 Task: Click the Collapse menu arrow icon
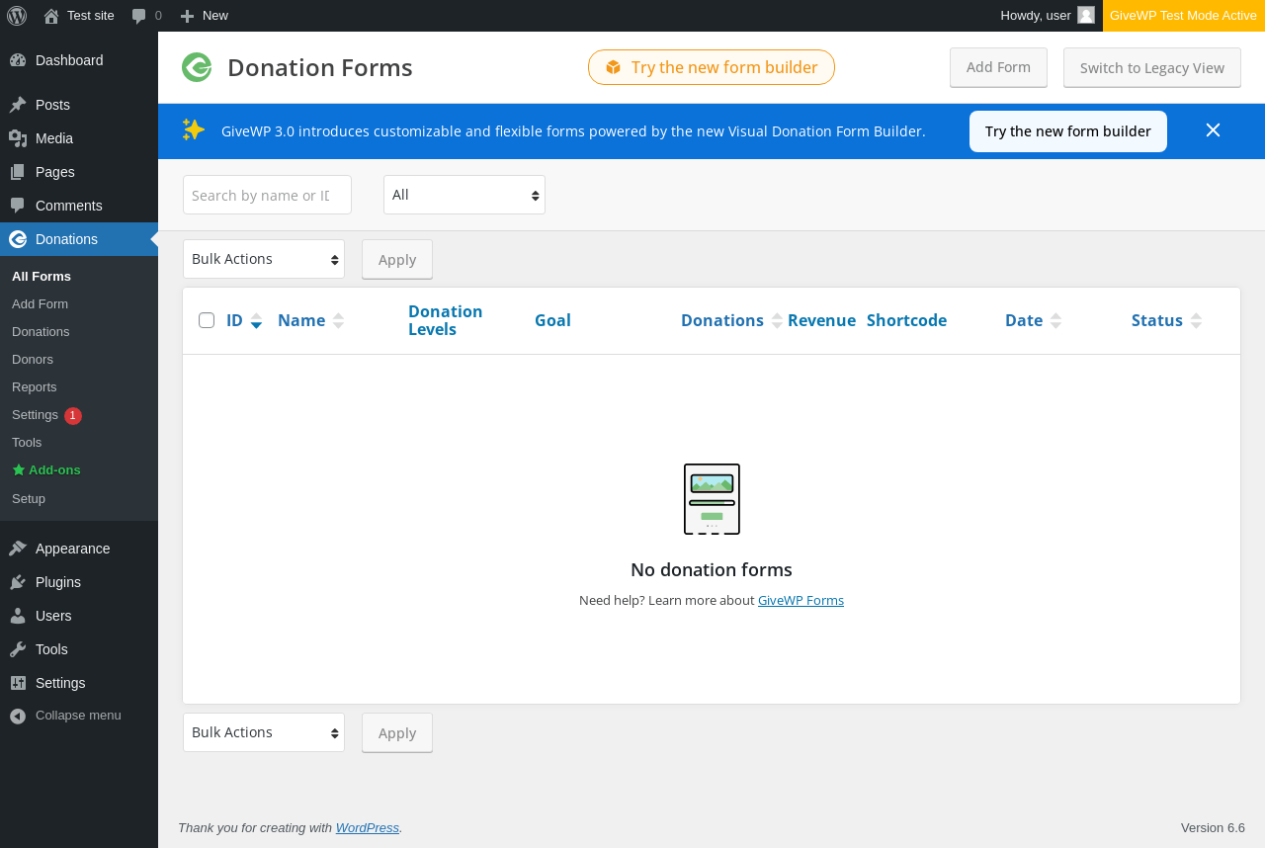coord(18,716)
